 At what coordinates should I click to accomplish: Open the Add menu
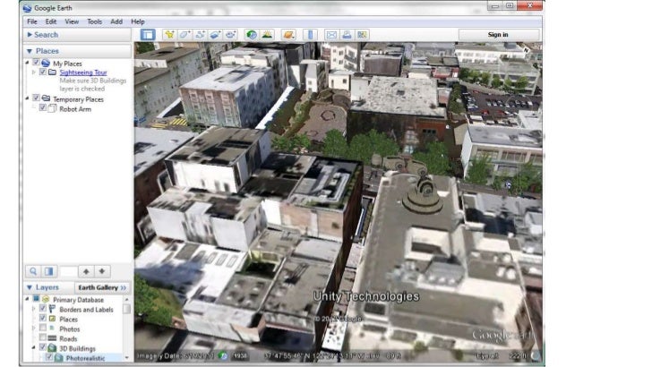coord(116,21)
